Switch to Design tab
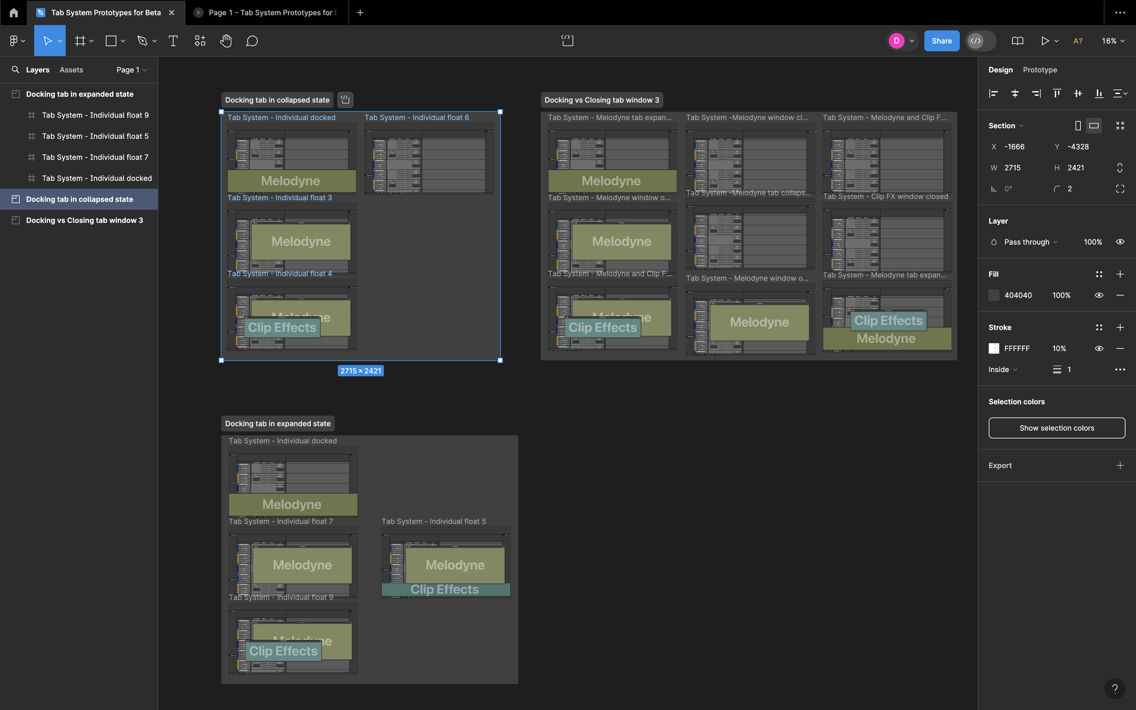Image resolution: width=1136 pixels, height=710 pixels. click(x=1000, y=70)
